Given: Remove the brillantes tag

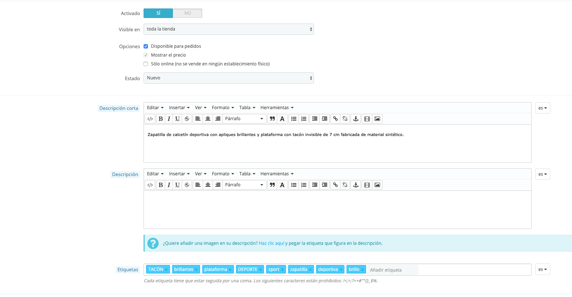Looking at the screenshot, I should point(196,270).
